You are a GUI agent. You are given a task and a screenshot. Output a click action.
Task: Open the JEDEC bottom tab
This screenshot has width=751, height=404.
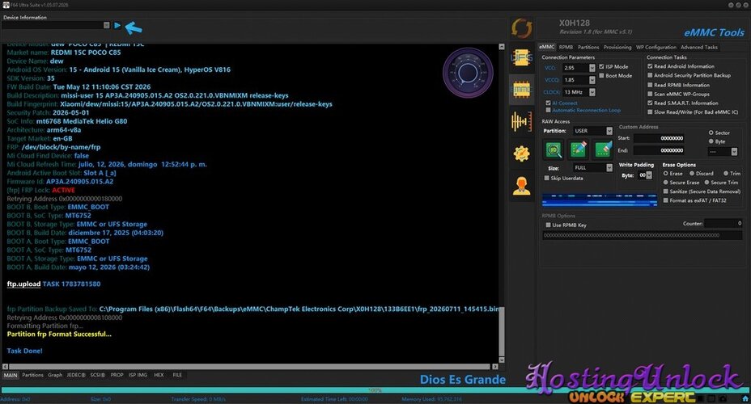[76, 375]
